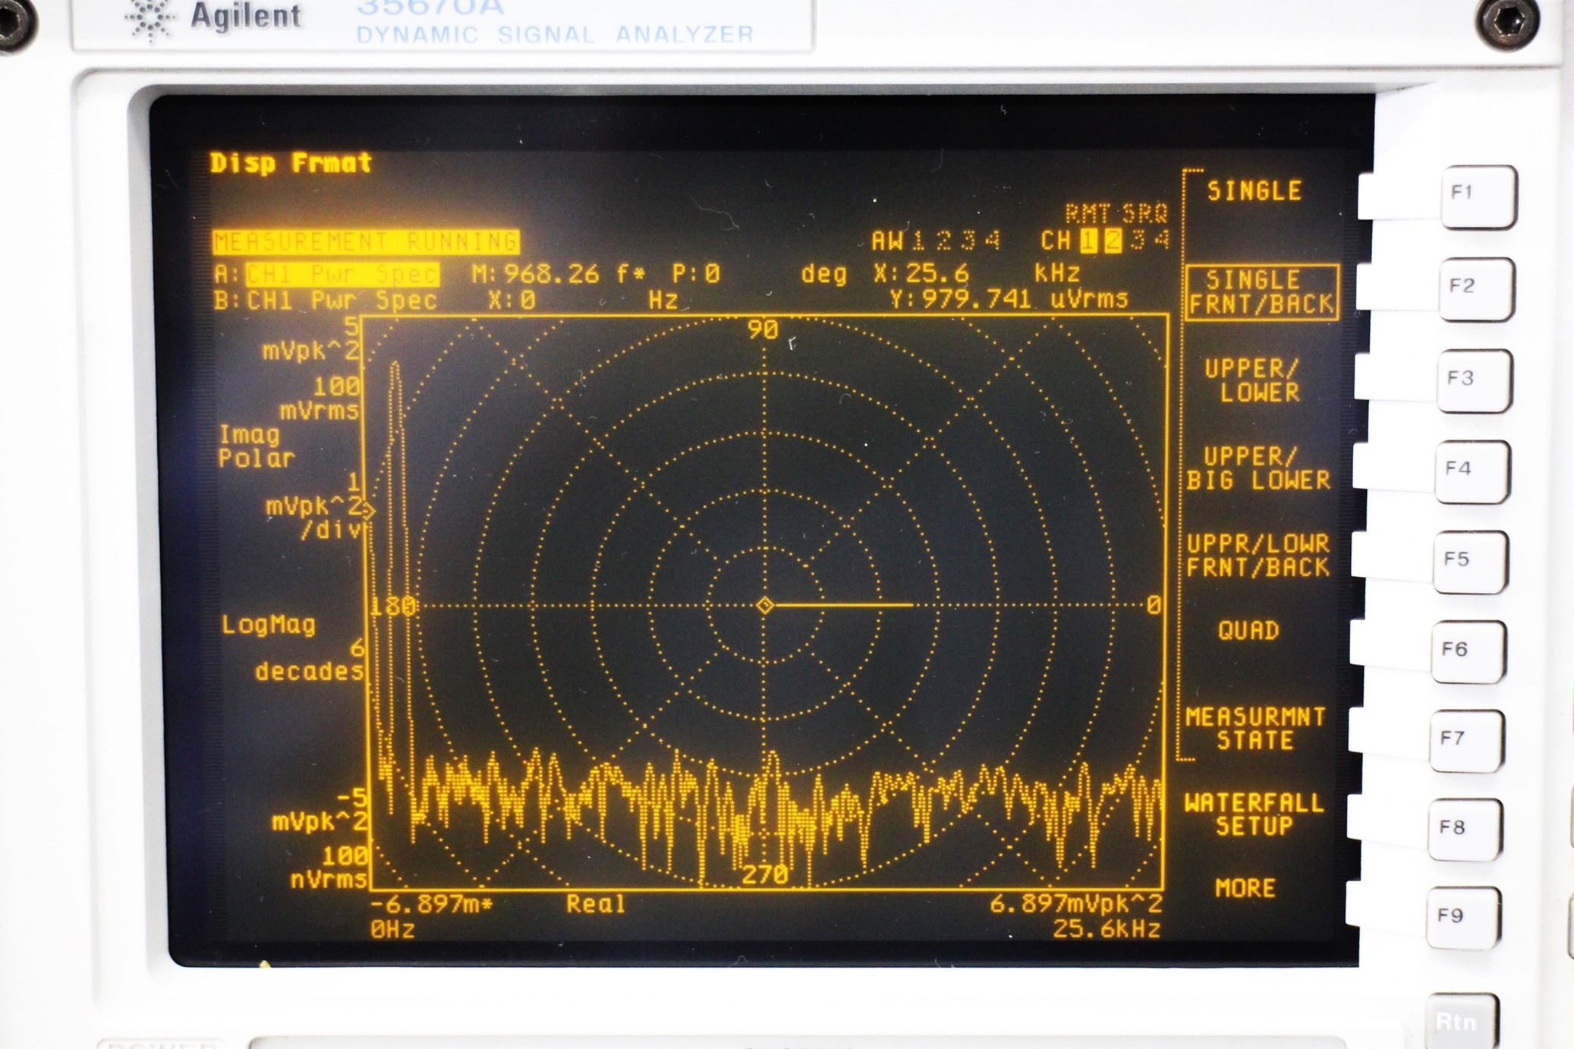Click marker magnitude M:968.26 readout
Screen dimensions: 1574x1049
point(559,273)
